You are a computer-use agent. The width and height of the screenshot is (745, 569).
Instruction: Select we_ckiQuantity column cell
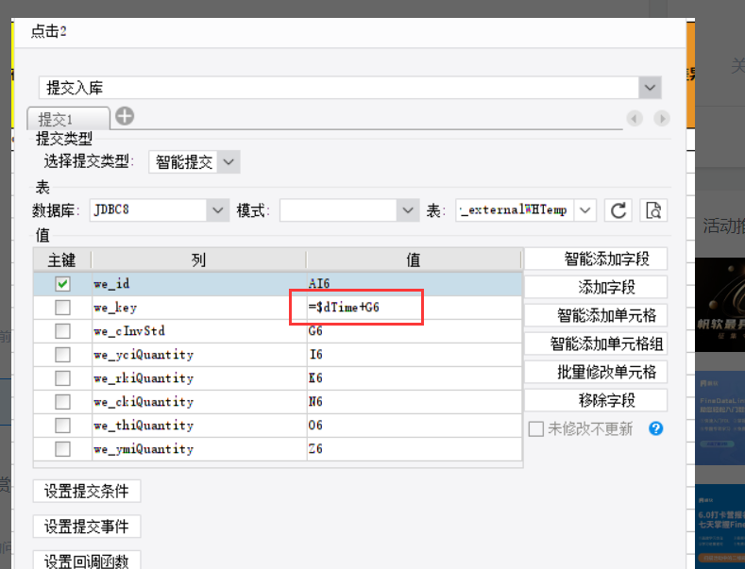tap(199, 402)
